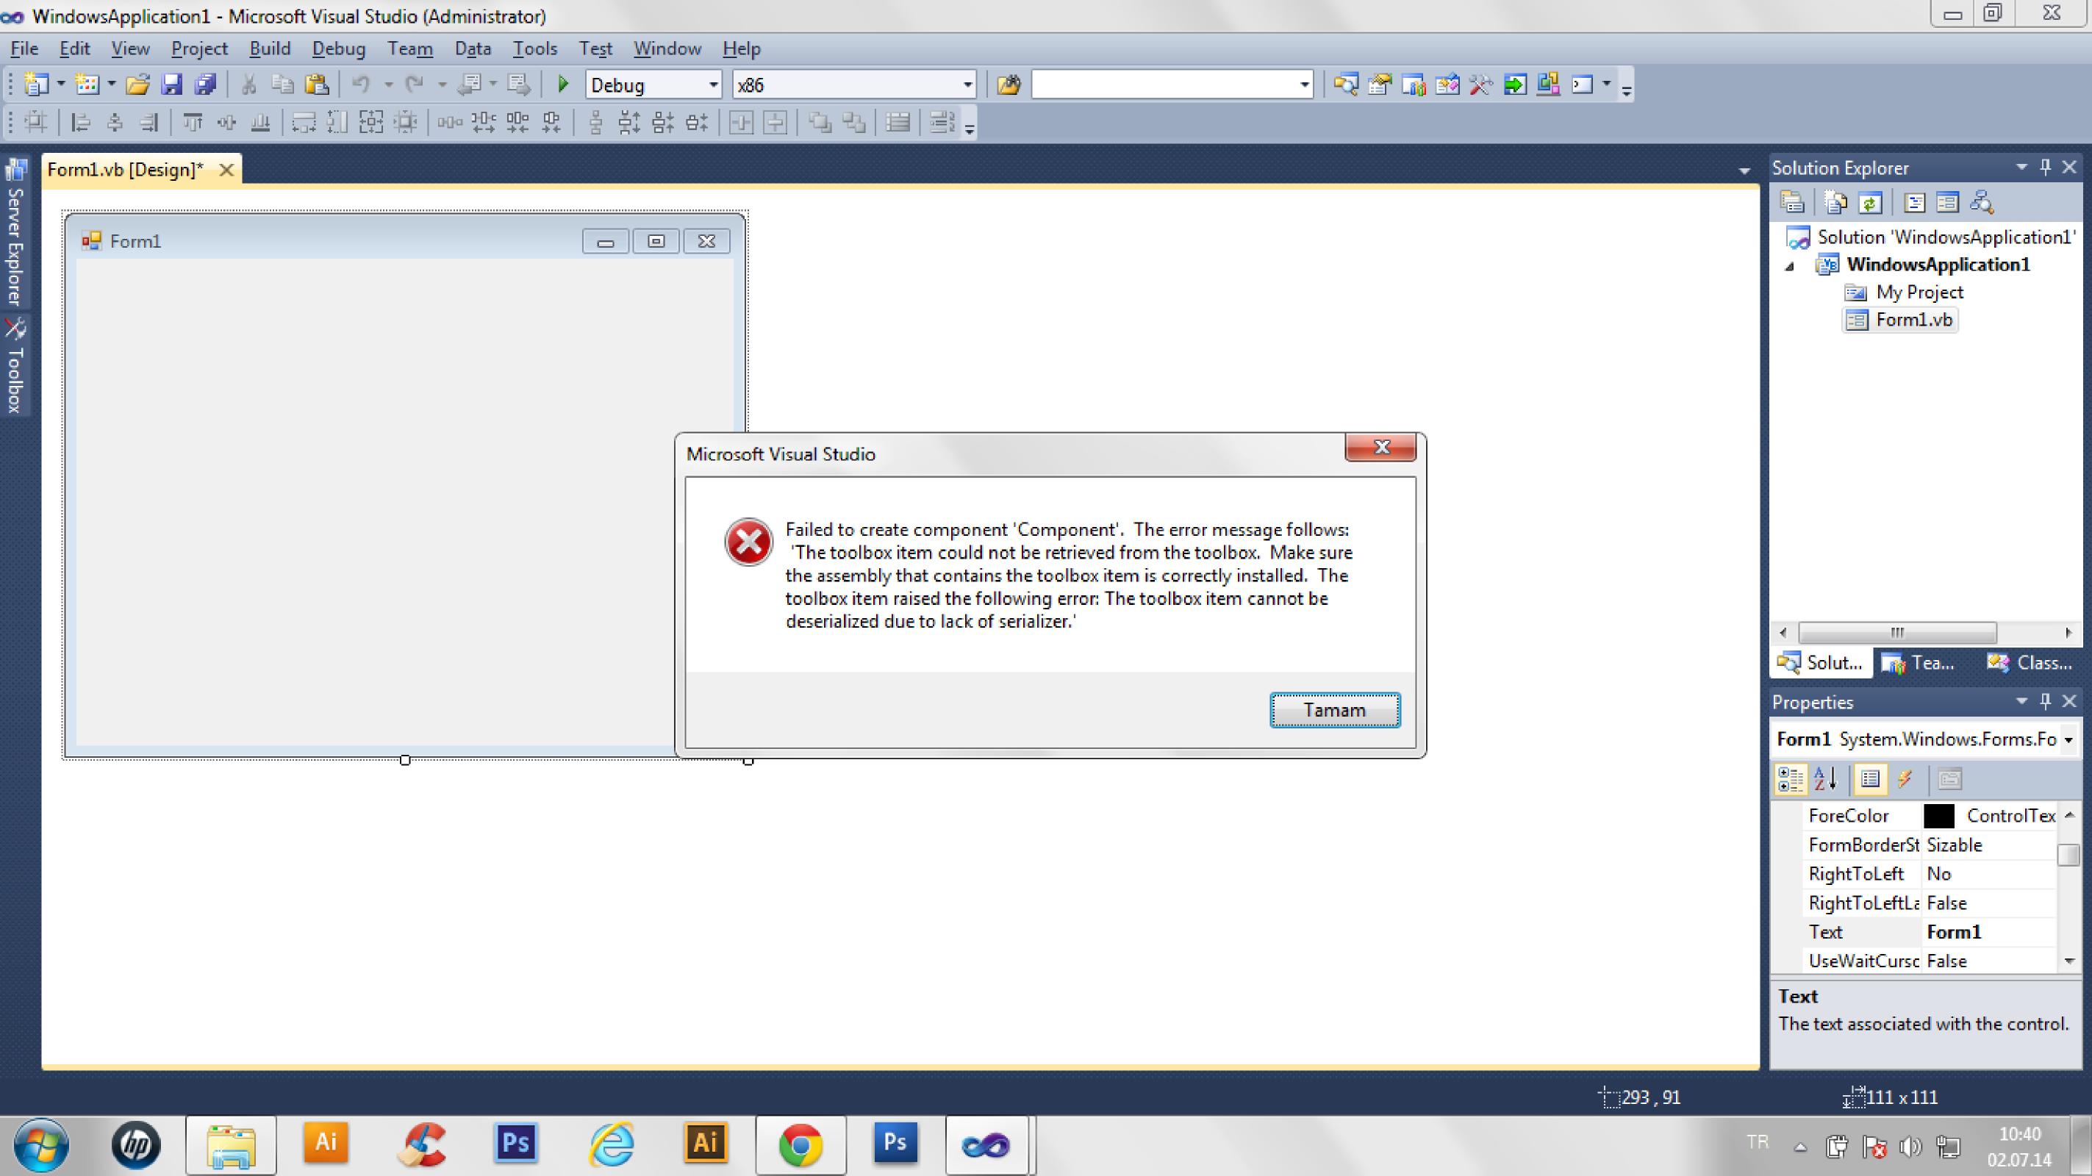
Task: Open the Server Explorer side panel
Action: [15, 233]
